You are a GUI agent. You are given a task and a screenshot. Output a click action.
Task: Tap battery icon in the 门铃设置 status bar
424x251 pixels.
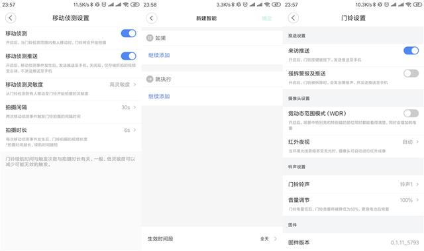coord(417,5)
